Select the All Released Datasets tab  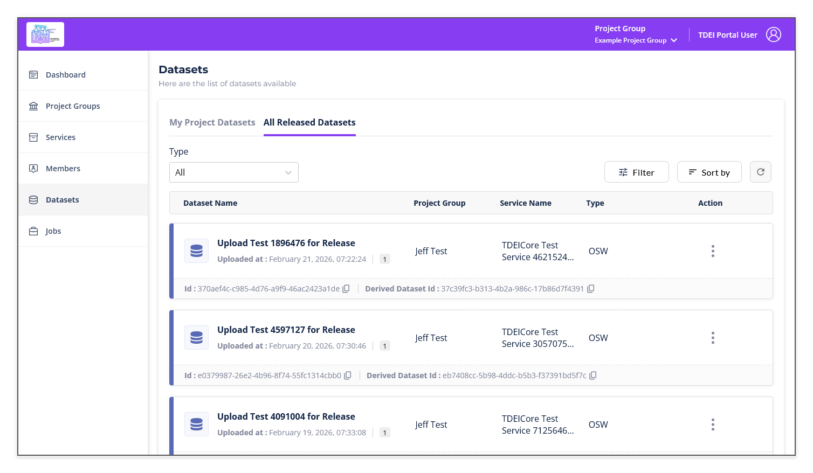(x=309, y=122)
